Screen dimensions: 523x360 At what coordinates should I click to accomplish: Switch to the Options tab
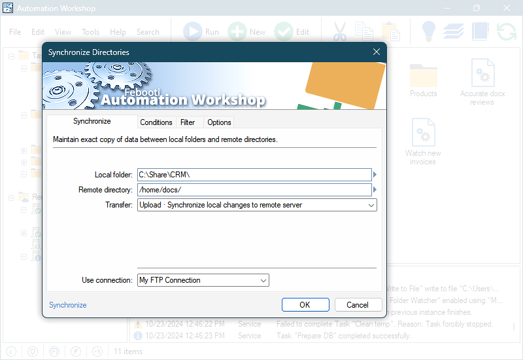219,122
